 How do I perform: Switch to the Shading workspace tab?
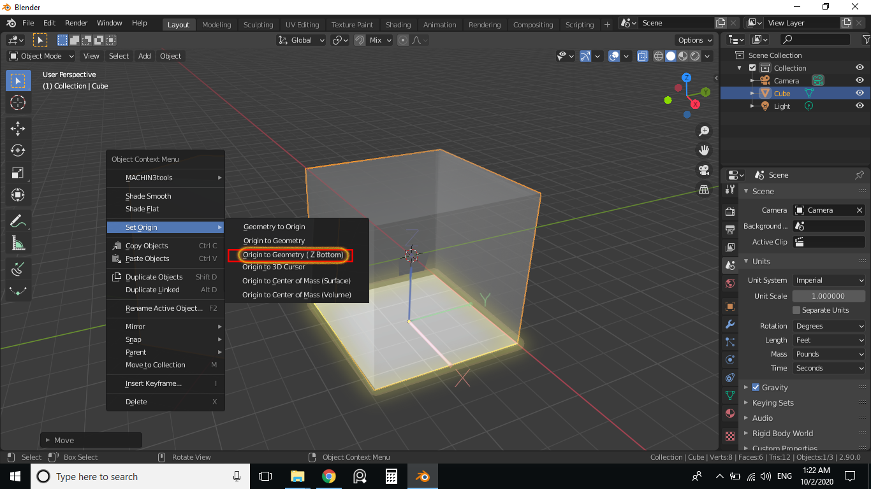(398, 25)
